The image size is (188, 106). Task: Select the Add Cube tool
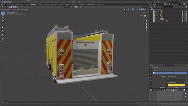tap(3, 42)
